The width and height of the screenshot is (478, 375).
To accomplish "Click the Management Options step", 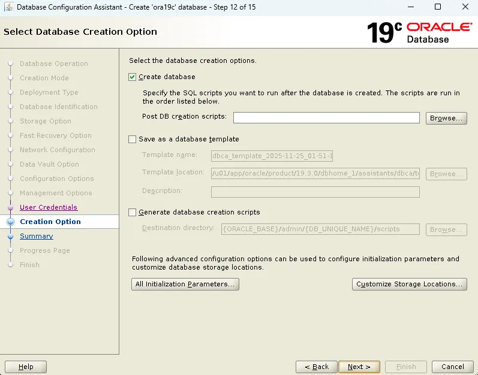I will (56, 193).
